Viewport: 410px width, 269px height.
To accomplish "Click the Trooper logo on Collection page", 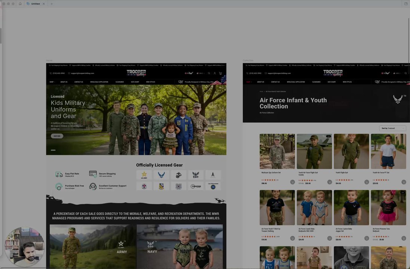I will pyautogui.click(x=333, y=73).
